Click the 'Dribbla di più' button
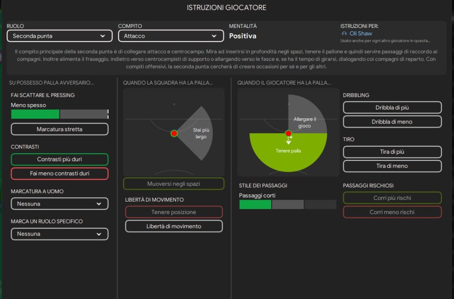This screenshot has height=299, width=454. click(x=392, y=108)
